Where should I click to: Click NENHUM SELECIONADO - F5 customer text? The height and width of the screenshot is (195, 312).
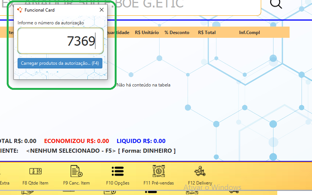pyautogui.click(x=71, y=151)
